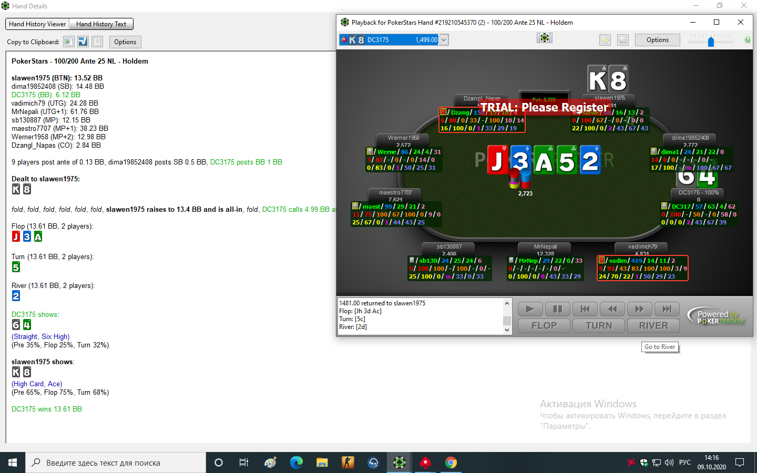Click note icon on sb130887 HUD
Screen dimensions: 757x473
pyautogui.click(x=412, y=260)
